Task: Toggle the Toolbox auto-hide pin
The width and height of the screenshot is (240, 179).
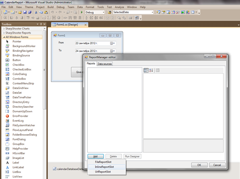Action: [x=41, y=24]
